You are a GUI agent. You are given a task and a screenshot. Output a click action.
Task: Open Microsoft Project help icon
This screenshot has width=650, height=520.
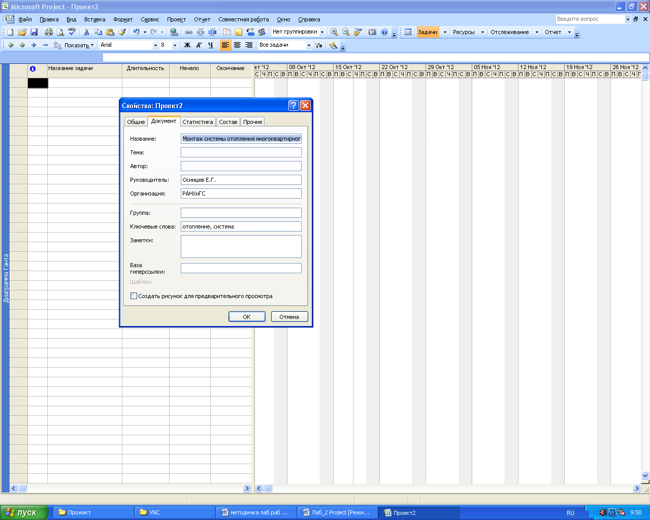(384, 32)
